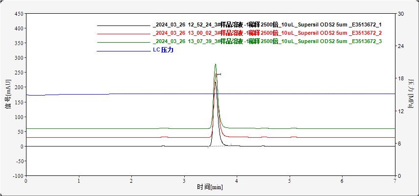Click the 18 label on the pressure axis

[400, 78]
